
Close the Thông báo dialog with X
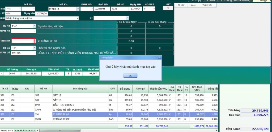point(159,57)
